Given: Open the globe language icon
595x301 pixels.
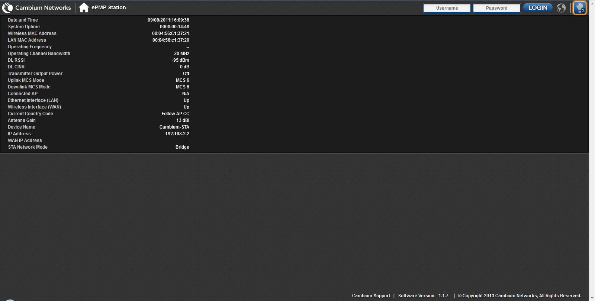Looking at the screenshot, I should [561, 8].
